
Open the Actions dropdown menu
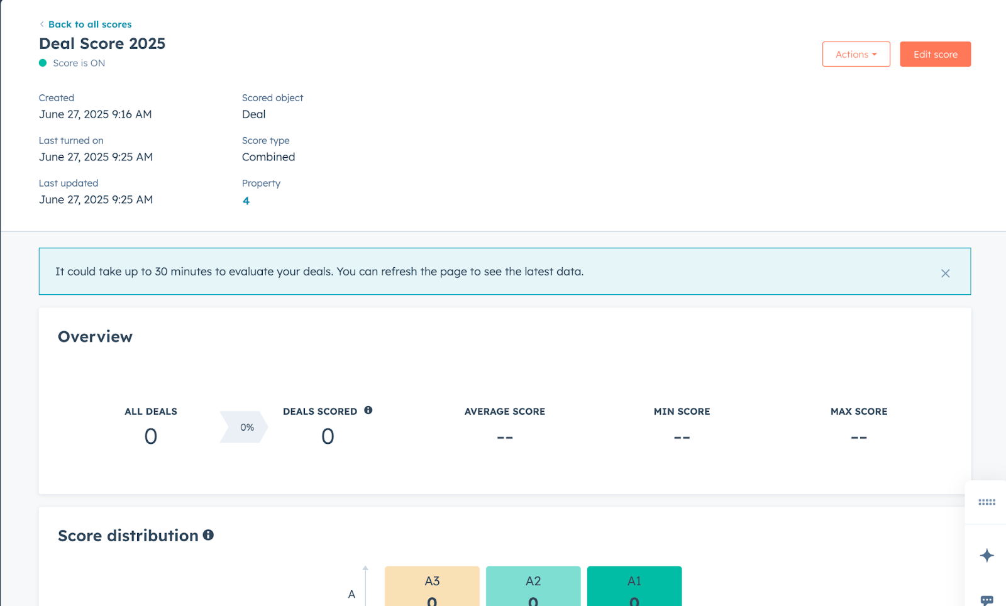(856, 54)
